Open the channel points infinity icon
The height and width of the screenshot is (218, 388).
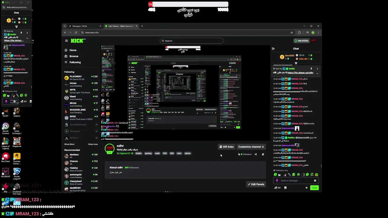coord(277,188)
